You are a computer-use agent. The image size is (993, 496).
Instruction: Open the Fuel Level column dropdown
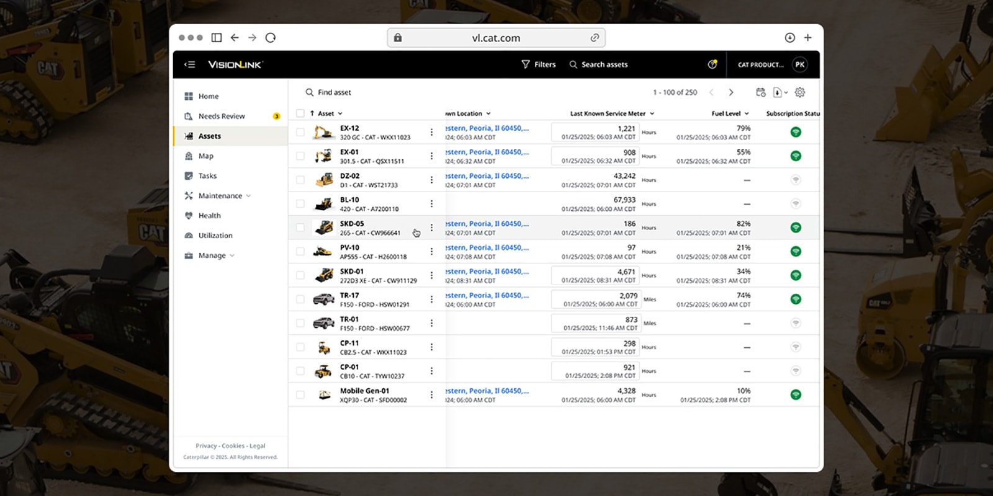(x=730, y=113)
